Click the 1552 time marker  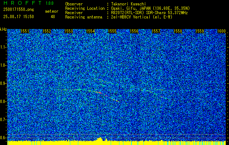pyautogui.click(x=47, y=31)
